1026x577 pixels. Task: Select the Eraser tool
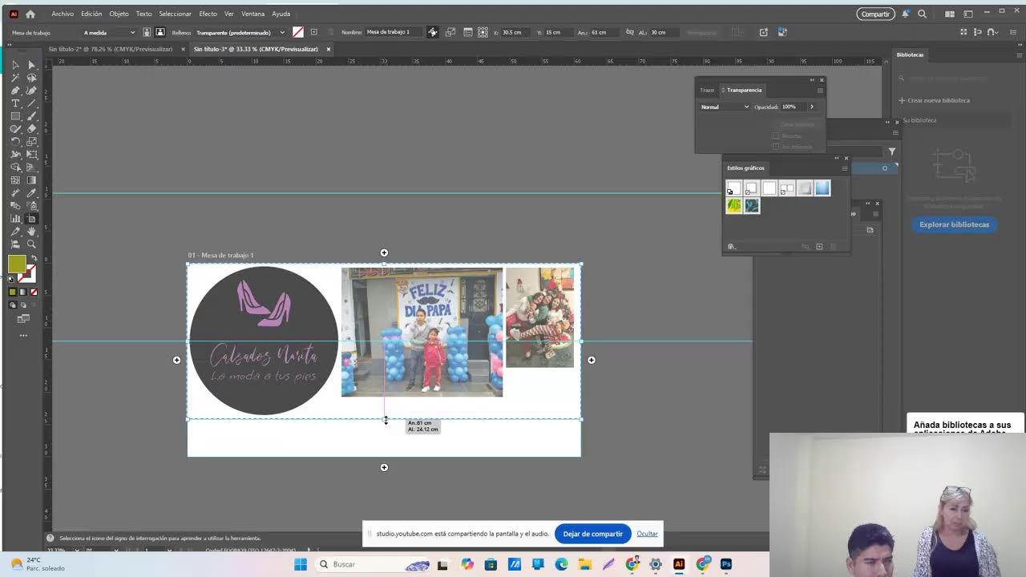(x=32, y=129)
